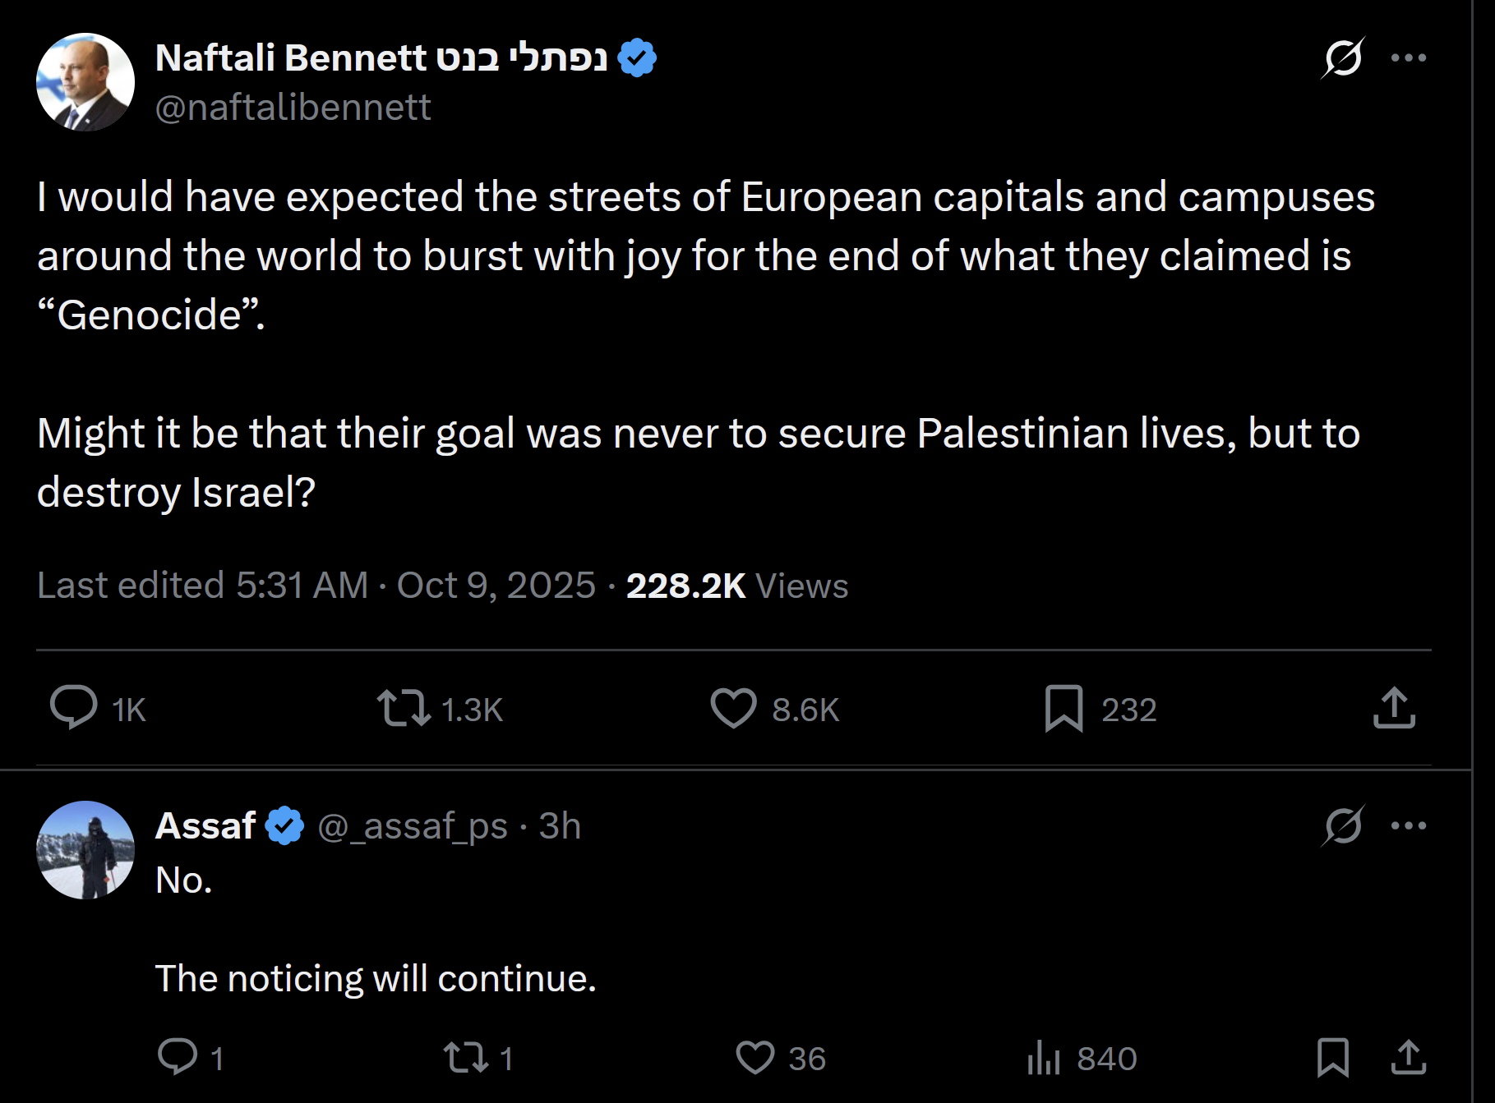Screen dimensions: 1495x1103
Task: View analytics for Assaf's reply
Action: point(1044,1057)
